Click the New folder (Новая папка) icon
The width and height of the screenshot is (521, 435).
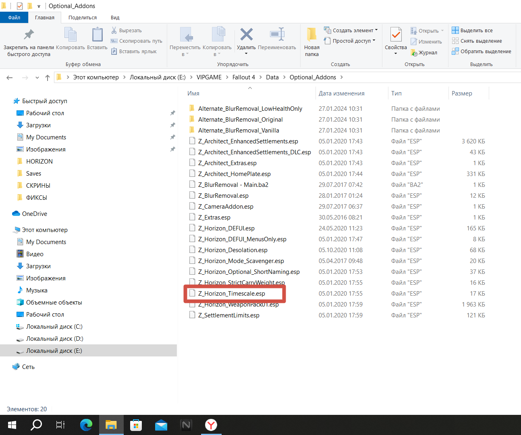coord(311,35)
